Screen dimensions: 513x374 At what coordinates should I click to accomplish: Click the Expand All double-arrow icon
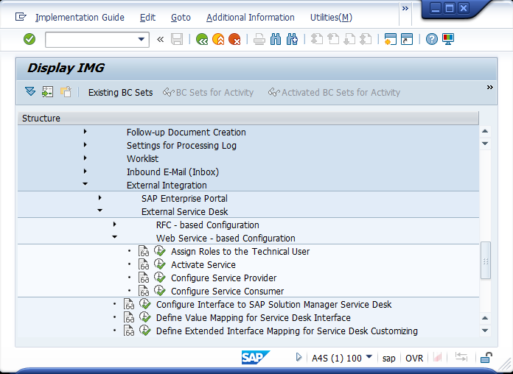pos(29,92)
